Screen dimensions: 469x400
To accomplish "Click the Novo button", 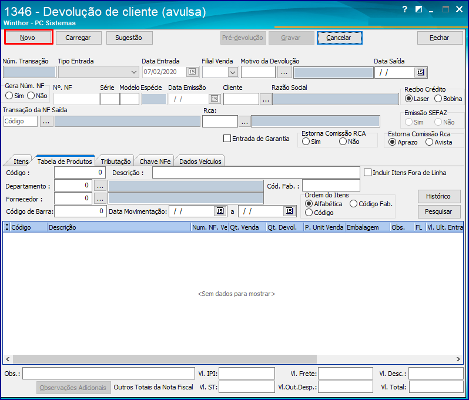I will (28, 38).
